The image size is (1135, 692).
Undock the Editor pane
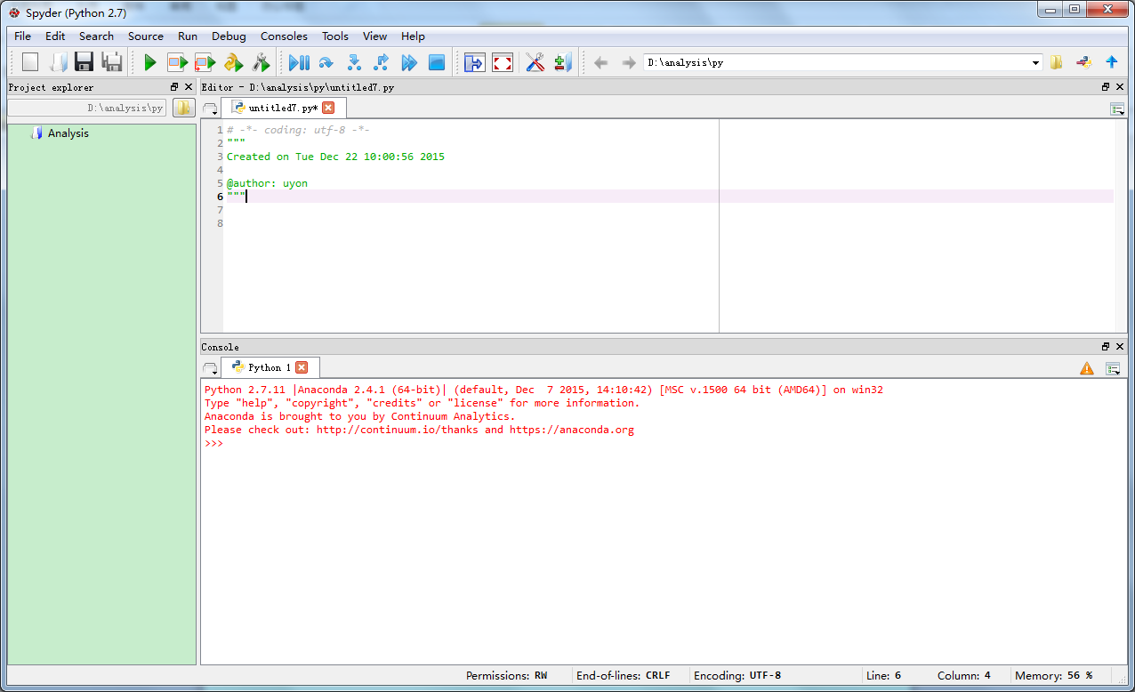click(x=1106, y=87)
